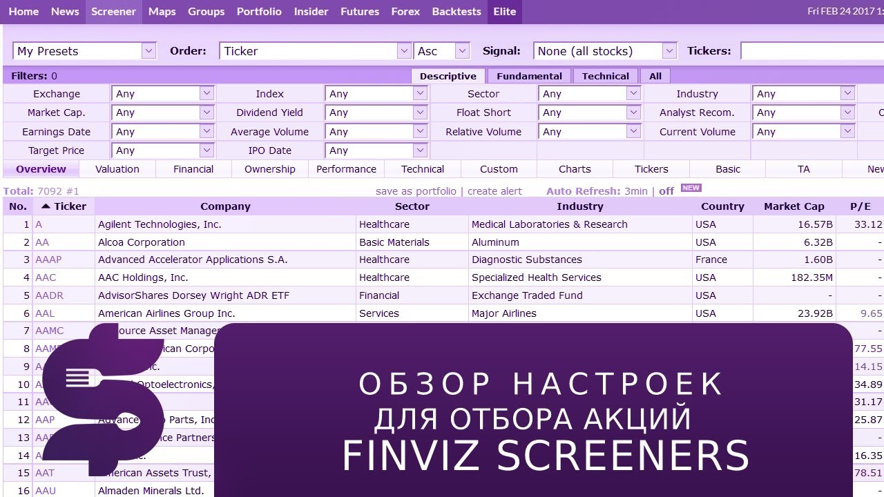Switch to the Valuation view tab

117,169
